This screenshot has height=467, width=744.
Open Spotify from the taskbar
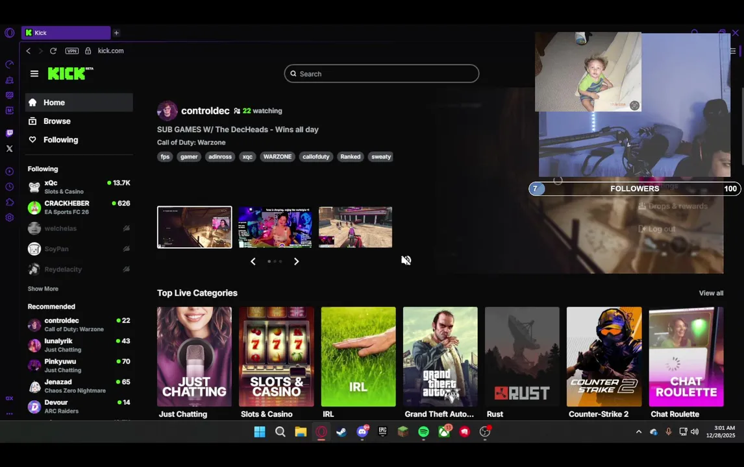point(424,431)
